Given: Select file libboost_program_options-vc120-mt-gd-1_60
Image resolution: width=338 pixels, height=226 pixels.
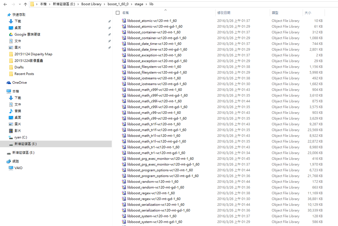Looking at the screenshot, I should 163,176.
